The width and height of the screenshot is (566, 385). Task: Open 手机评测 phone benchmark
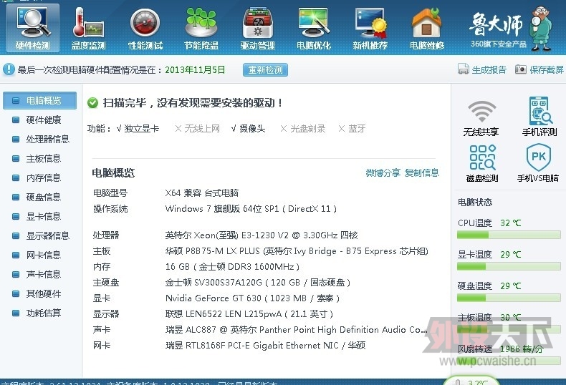(x=539, y=116)
